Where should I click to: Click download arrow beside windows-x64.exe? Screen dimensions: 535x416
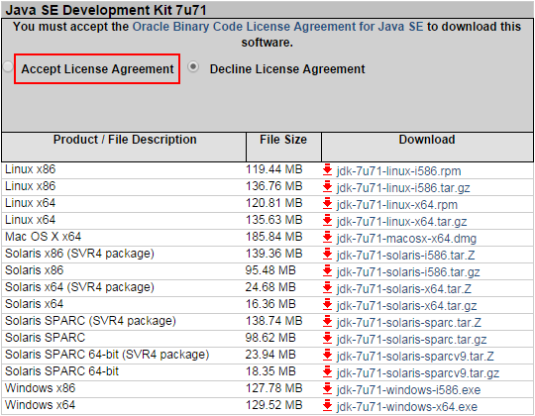[x=328, y=405]
